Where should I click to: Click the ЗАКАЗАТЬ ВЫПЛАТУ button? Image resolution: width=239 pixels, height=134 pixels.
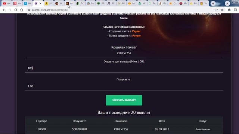click(x=124, y=100)
